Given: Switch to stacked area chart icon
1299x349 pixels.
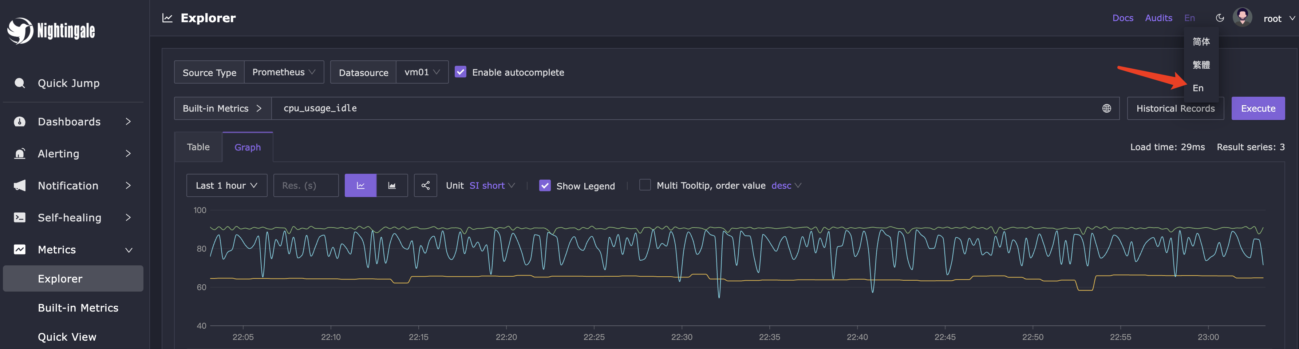Looking at the screenshot, I should tap(392, 185).
